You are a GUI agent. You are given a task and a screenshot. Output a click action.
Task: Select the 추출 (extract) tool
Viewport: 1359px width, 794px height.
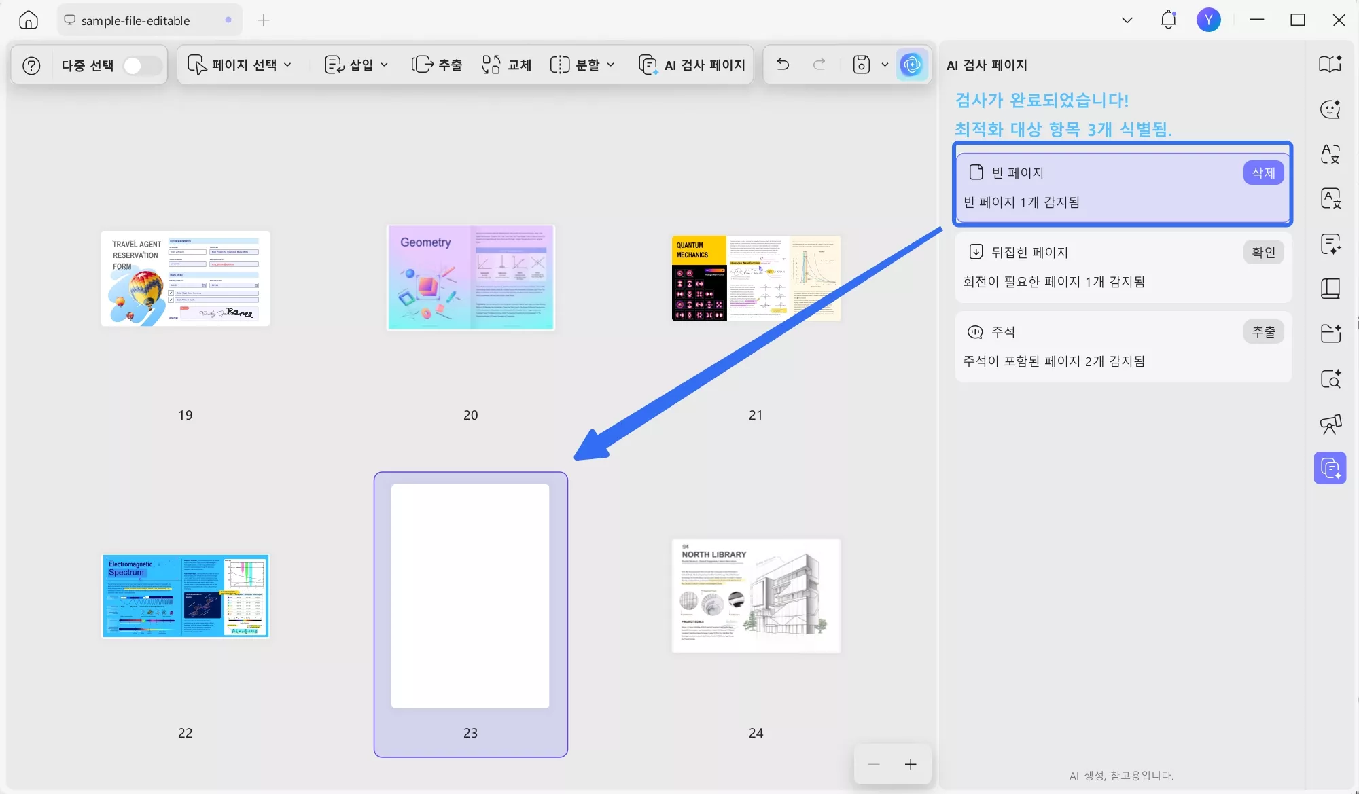click(437, 65)
